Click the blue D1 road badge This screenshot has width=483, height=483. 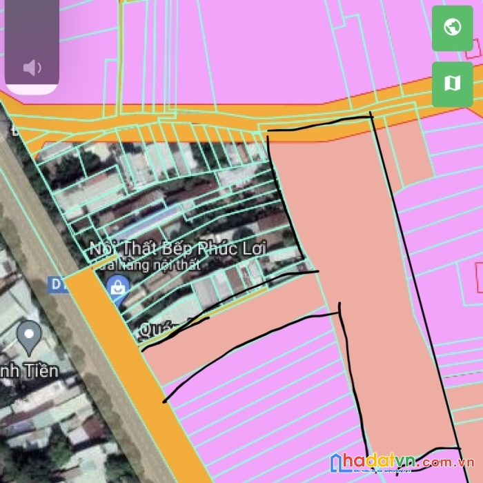pyautogui.click(x=58, y=283)
